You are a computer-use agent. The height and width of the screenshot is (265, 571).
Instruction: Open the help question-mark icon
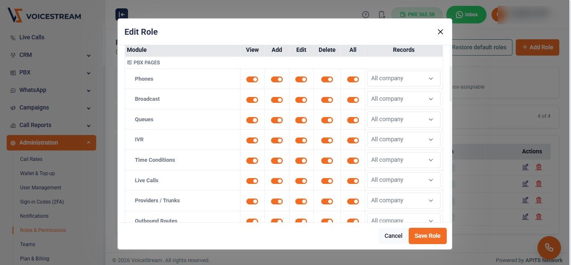(366, 15)
